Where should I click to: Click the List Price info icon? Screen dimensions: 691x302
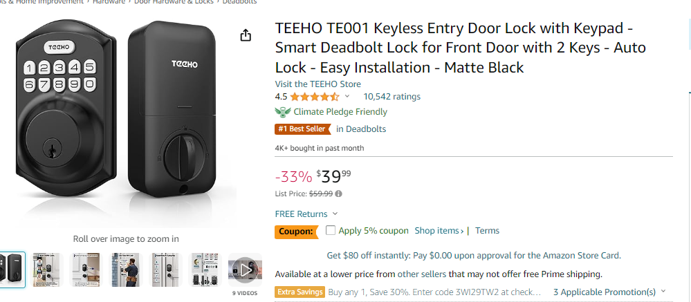point(338,194)
